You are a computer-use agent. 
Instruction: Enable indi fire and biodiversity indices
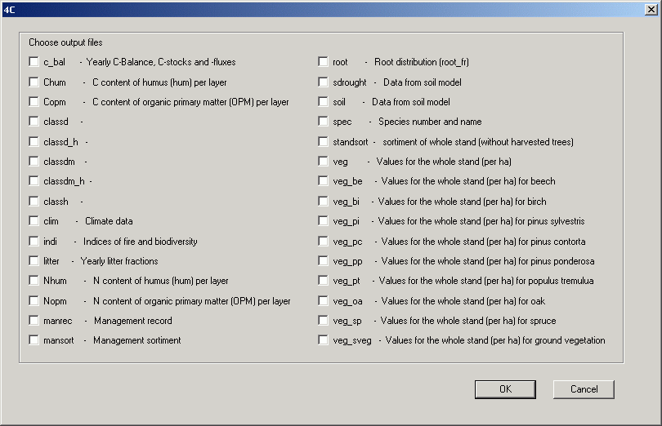click(x=34, y=242)
